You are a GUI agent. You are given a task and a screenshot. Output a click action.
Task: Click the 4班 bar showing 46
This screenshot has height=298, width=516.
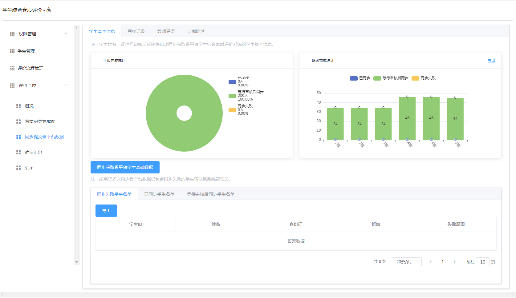click(x=407, y=118)
